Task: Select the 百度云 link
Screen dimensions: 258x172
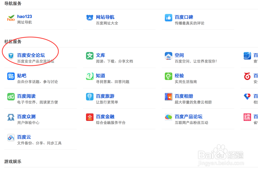Action: point(24,137)
